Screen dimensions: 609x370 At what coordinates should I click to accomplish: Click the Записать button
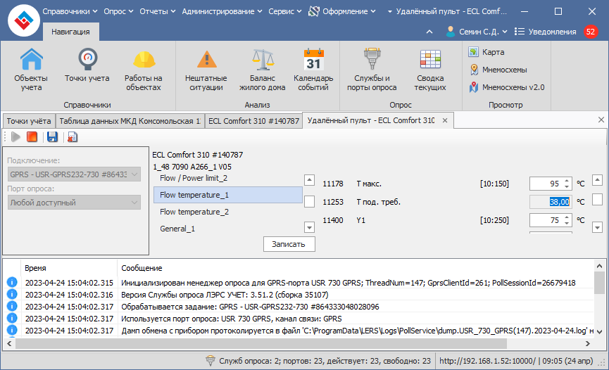289,244
